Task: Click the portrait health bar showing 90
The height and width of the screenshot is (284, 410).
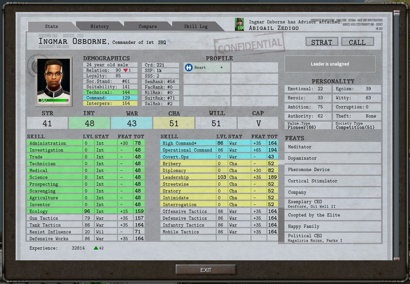Action: point(54,100)
